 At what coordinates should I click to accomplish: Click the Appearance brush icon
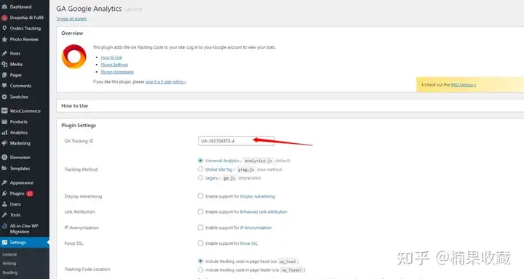pos(4,182)
